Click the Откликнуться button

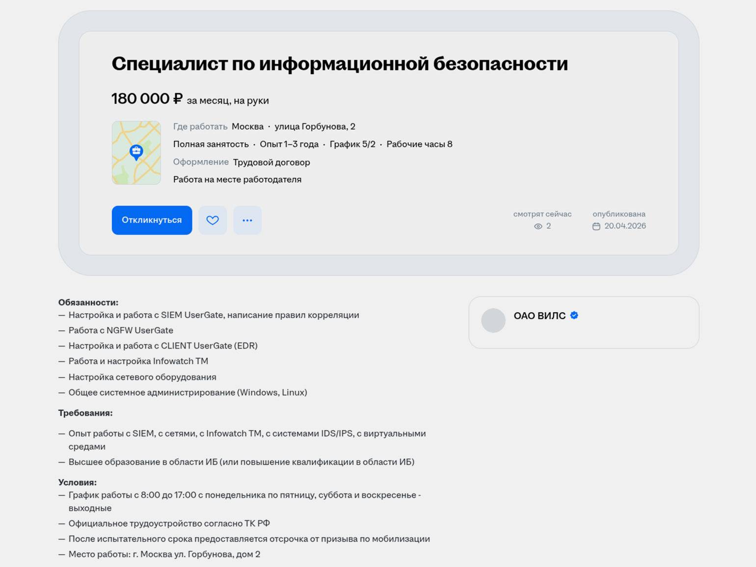click(152, 220)
